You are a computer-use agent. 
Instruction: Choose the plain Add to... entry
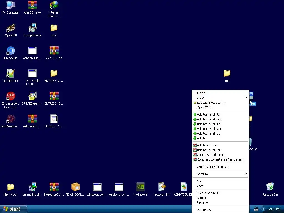(220, 138)
